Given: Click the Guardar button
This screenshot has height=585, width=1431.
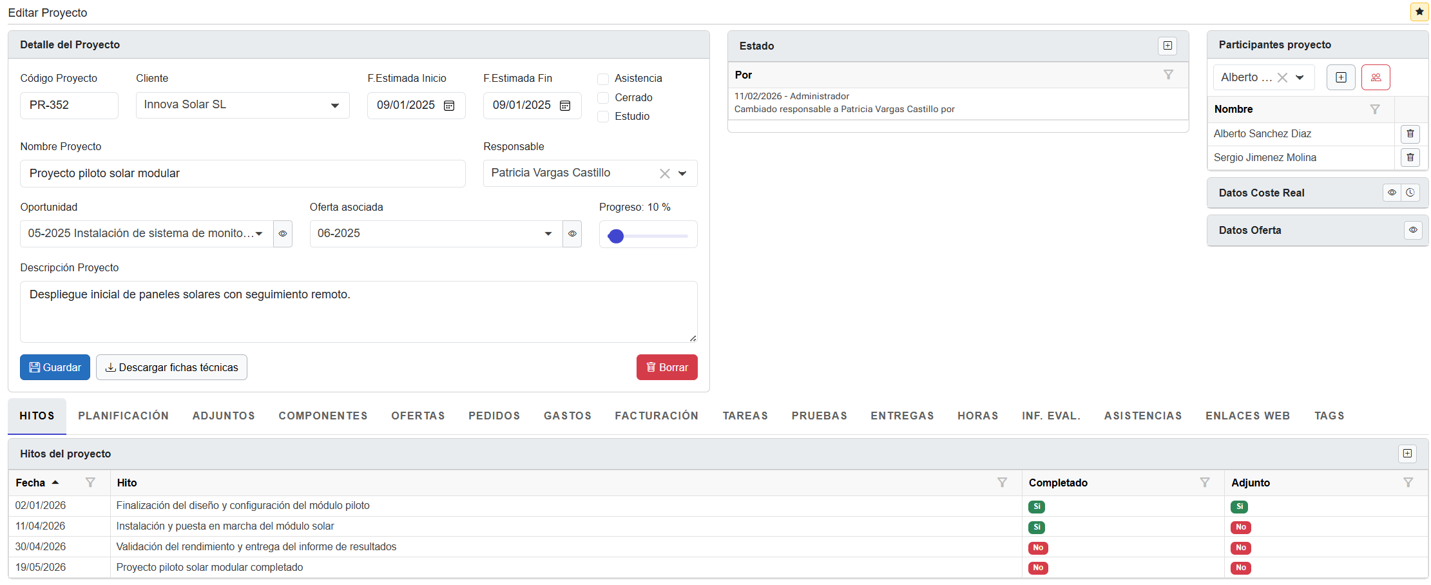Looking at the screenshot, I should 55,367.
